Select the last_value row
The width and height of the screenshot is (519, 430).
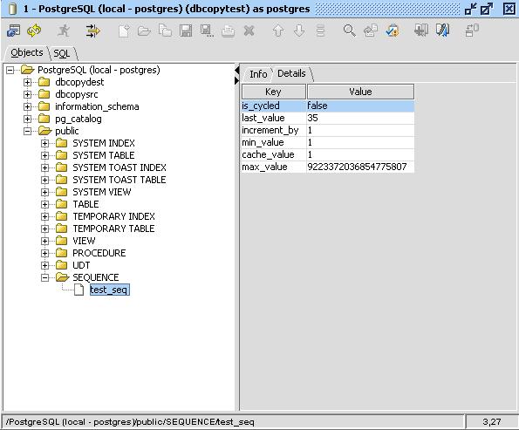[328, 118]
